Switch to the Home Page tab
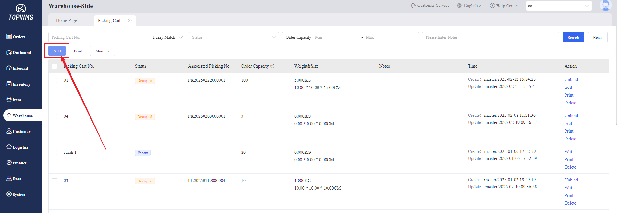Viewport: 617px width, 213px height. tap(66, 21)
